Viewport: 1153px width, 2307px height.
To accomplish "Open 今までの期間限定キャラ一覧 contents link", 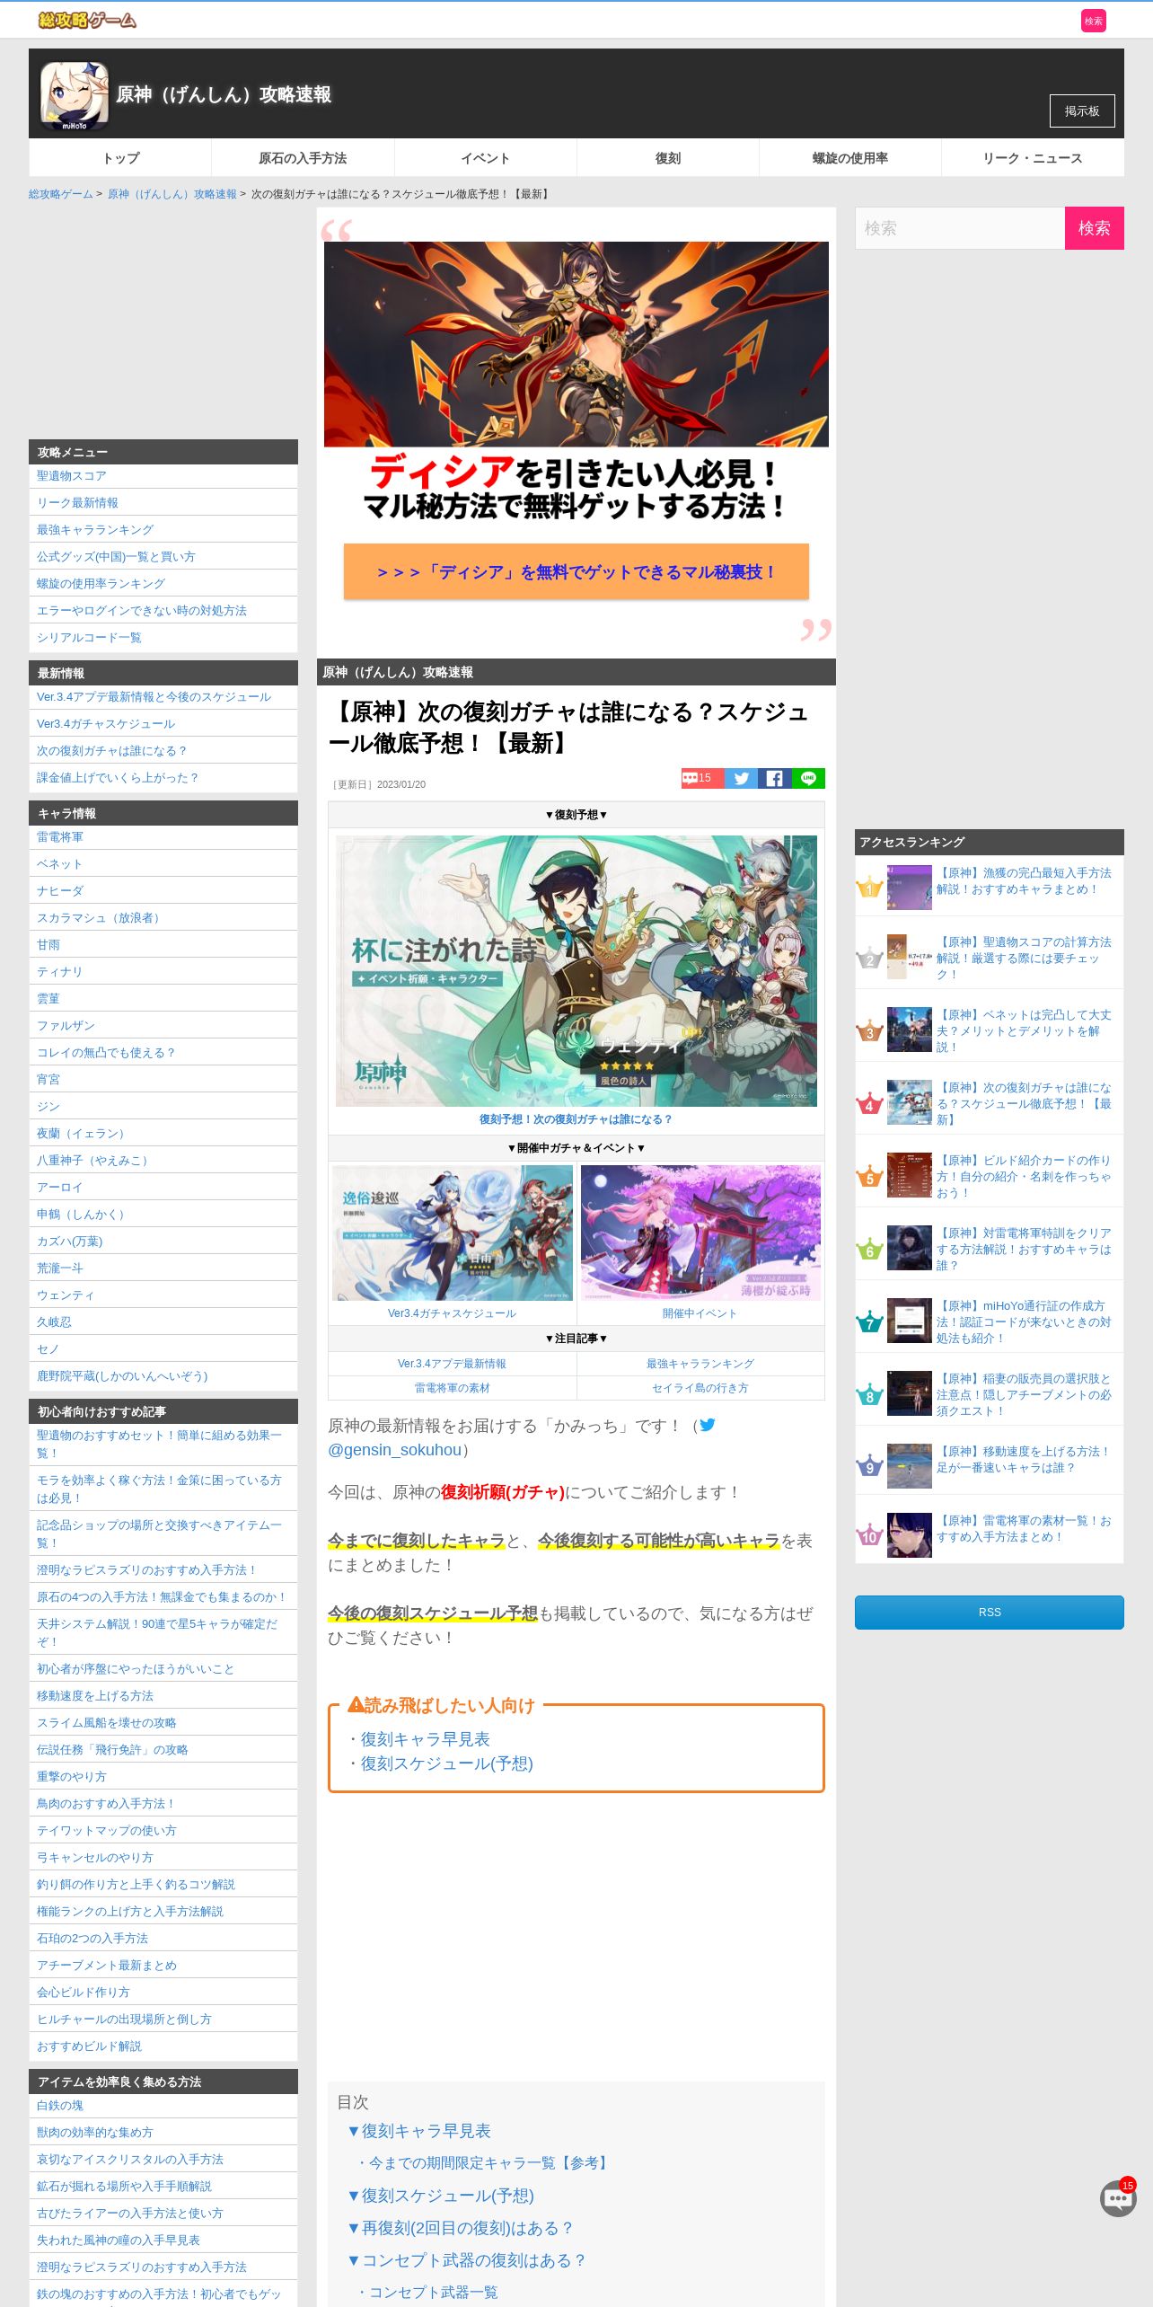I will [x=485, y=2163].
